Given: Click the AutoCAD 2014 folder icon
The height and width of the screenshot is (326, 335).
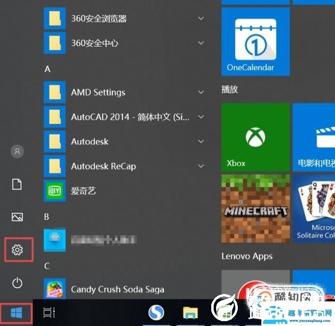Looking at the screenshot, I should 55,117.
